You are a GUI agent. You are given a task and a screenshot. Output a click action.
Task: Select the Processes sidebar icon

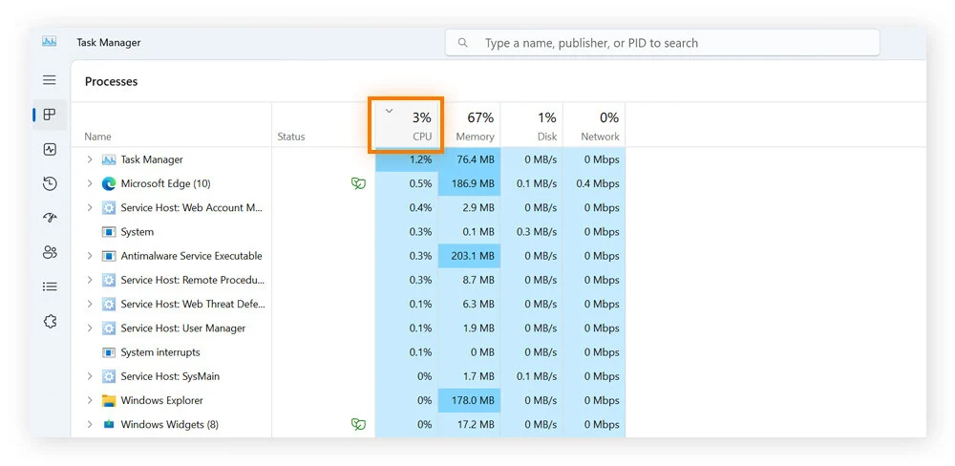point(50,115)
